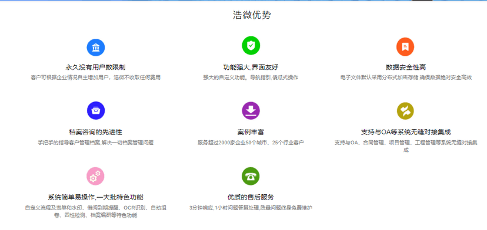Click the orange bookmark data security icon
The width and height of the screenshot is (487, 230).
405,47
